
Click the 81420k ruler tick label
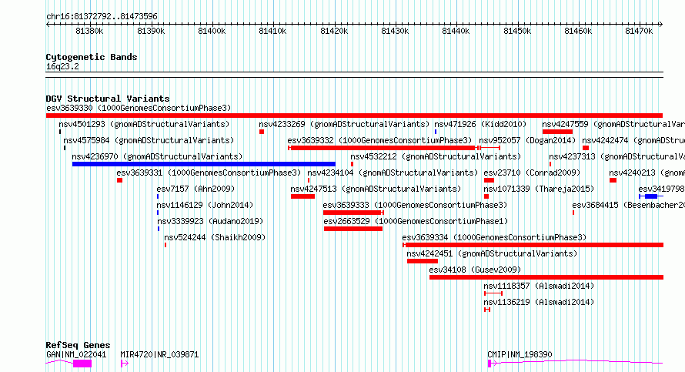tap(334, 31)
